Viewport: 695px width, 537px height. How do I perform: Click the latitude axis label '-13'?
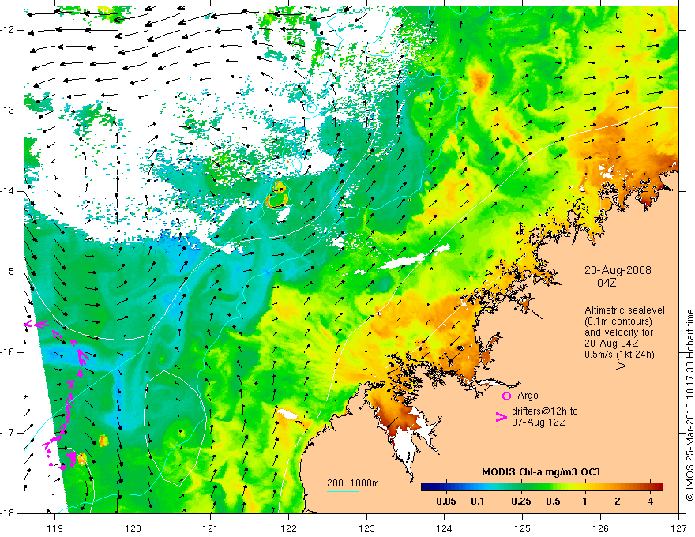(8, 111)
